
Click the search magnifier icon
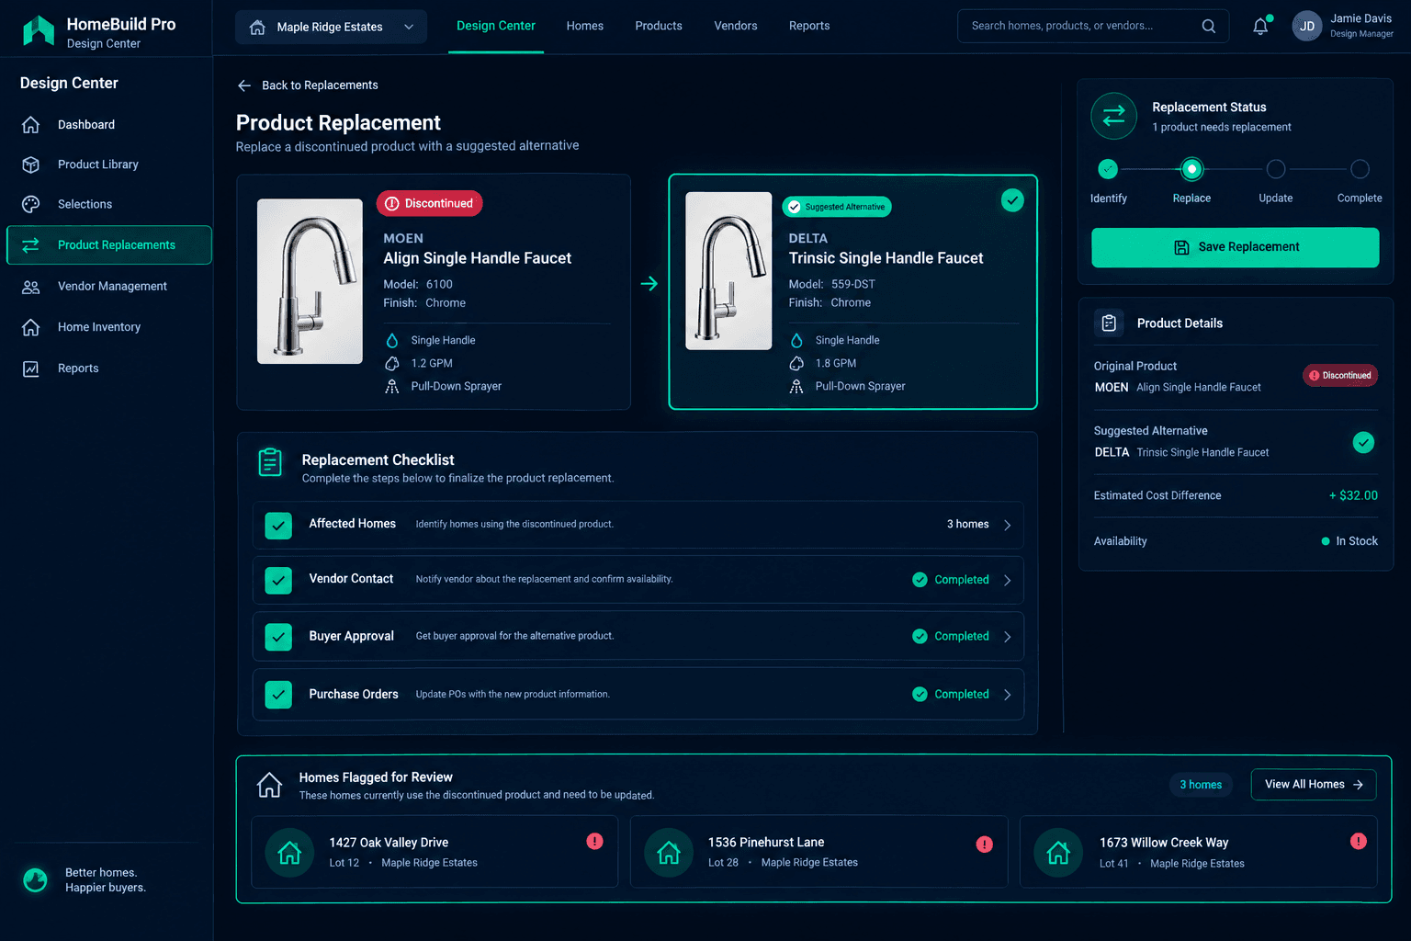pos(1209,26)
